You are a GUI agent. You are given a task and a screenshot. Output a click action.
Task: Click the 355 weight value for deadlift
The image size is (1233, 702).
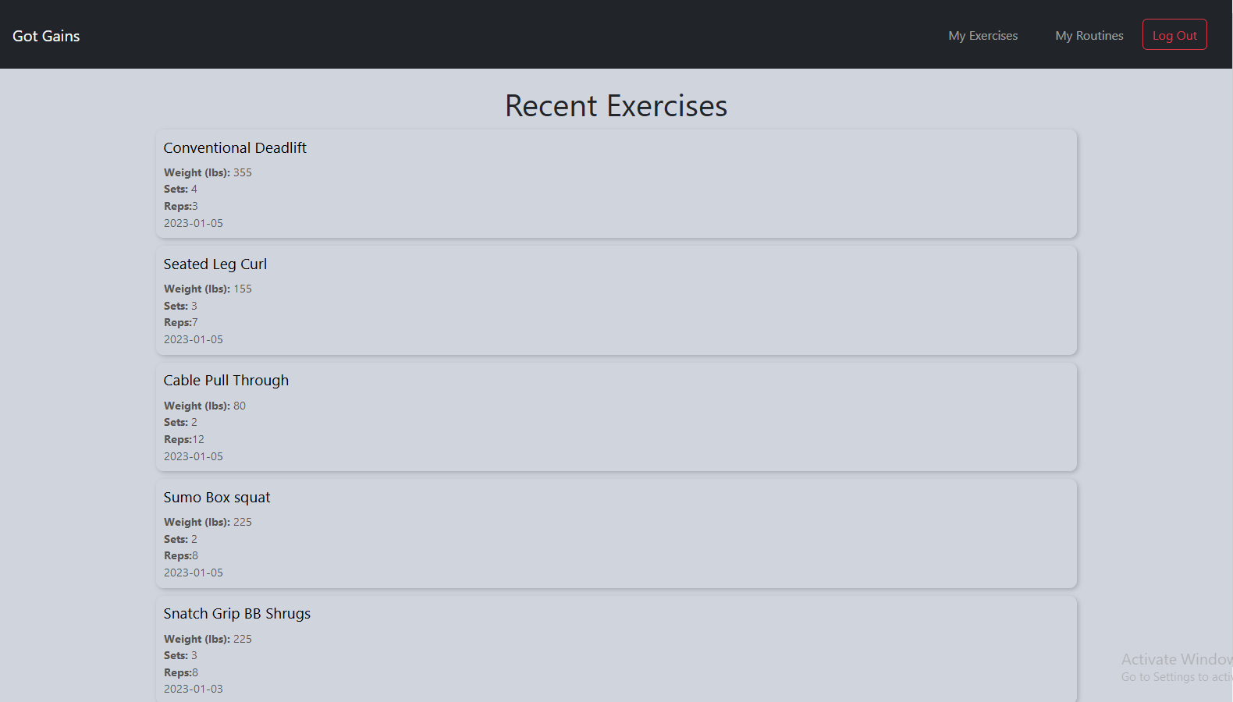pyautogui.click(x=243, y=172)
